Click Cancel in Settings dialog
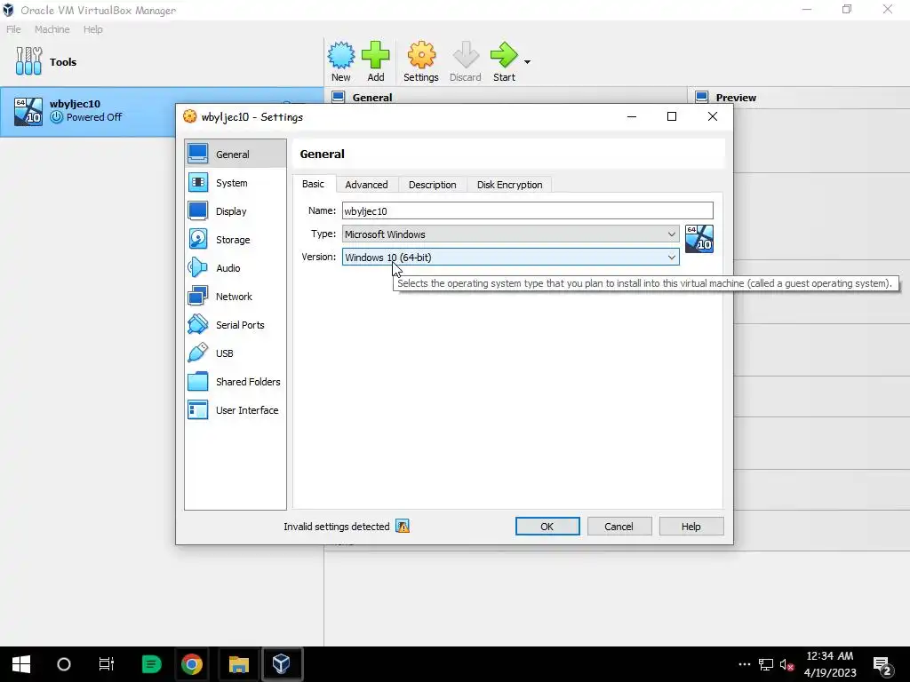910x682 pixels. (619, 526)
